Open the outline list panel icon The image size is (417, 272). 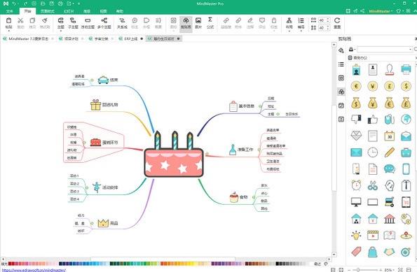[x=341, y=64]
